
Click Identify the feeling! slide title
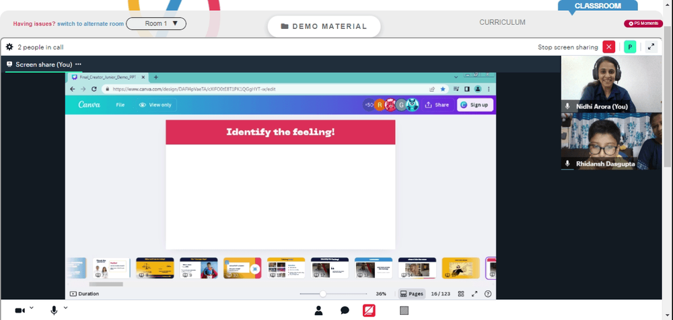(x=280, y=132)
